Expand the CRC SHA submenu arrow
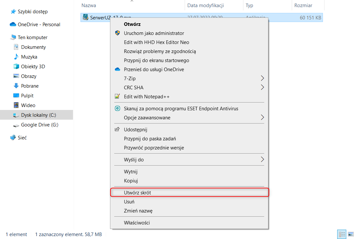 [x=262, y=87]
